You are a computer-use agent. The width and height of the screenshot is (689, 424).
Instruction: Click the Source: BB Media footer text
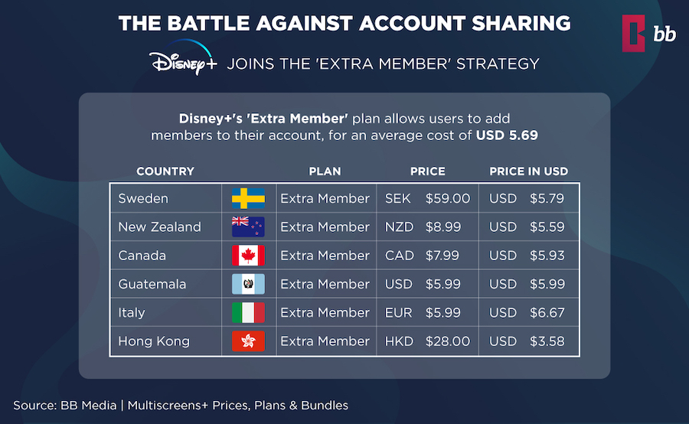(181, 405)
